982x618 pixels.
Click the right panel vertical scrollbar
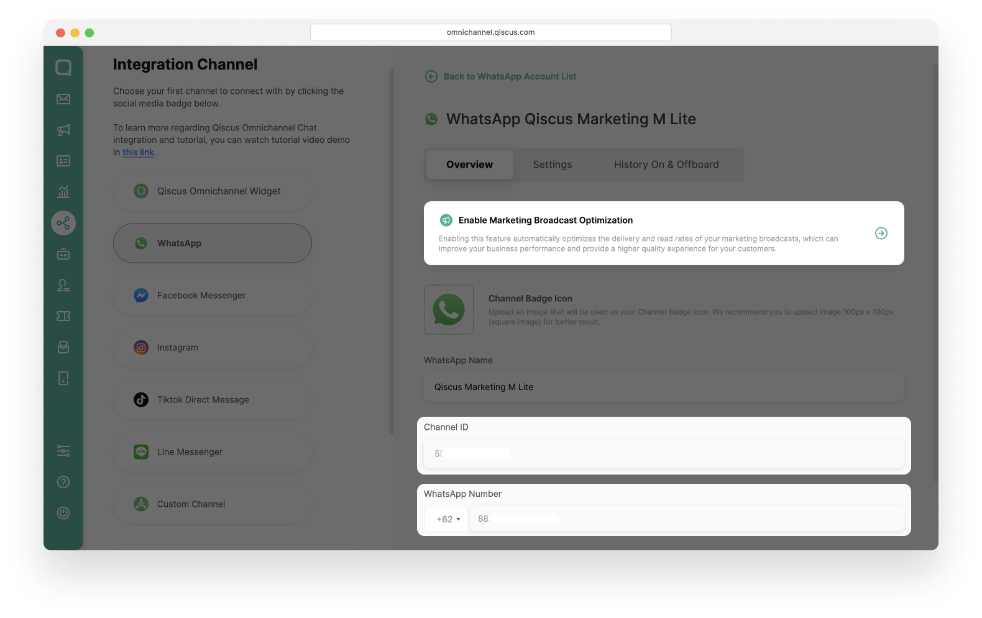pyautogui.click(x=935, y=273)
